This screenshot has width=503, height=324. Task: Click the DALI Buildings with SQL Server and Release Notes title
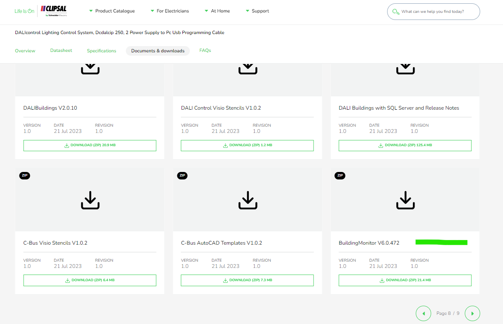(399, 108)
